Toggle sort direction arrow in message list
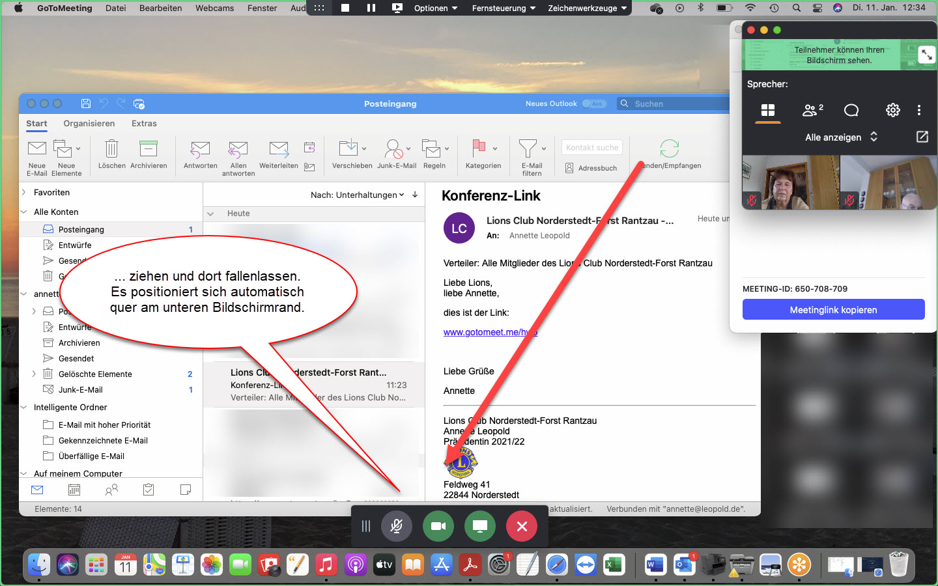The height and width of the screenshot is (586, 938). click(x=415, y=195)
